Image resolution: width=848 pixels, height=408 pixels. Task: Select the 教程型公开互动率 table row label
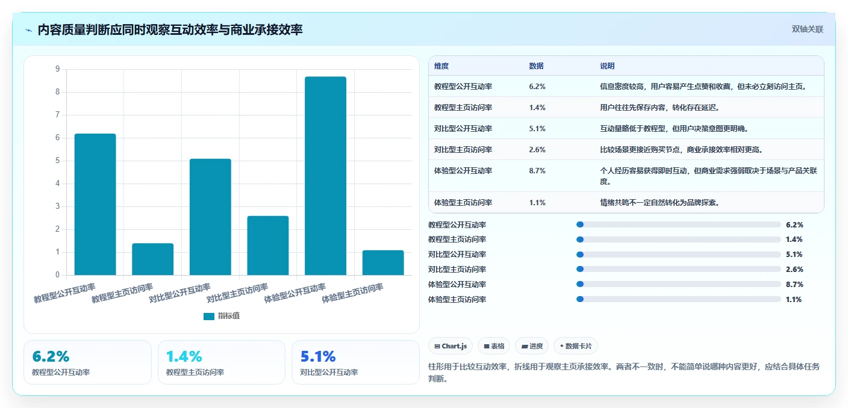click(463, 87)
